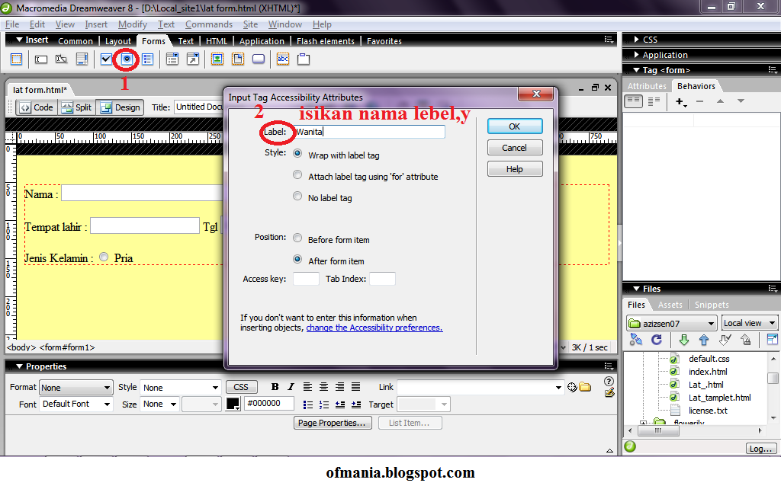Viewport: 781px width, 486px height.
Task: Switch to the Common insert tab
Action: [75, 41]
